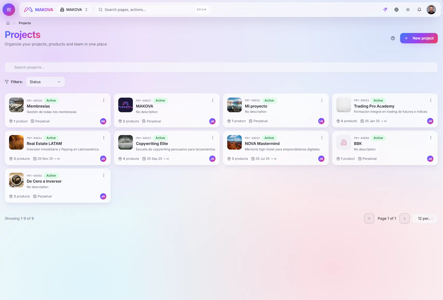This screenshot has width=443, height=300.
Task: Click '4 products' on Trading Pro Academy
Action: click(x=347, y=121)
